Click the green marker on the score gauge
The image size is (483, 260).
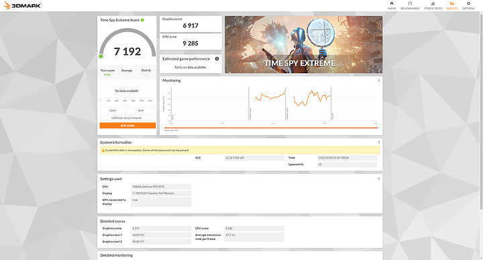(x=101, y=56)
